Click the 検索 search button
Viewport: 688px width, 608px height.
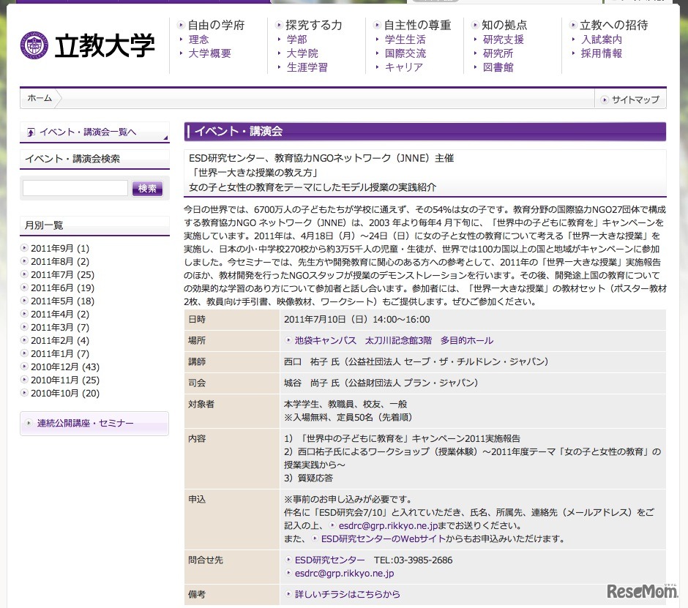[x=147, y=187]
